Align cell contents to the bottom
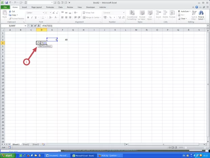The height and width of the screenshot is (158, 210). pos(70,13)
